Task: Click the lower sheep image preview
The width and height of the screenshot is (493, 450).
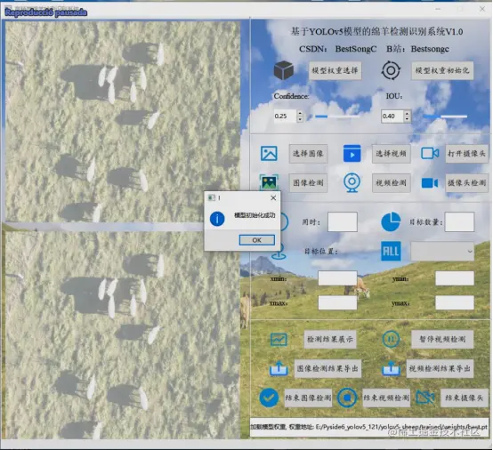Action: click(x=123, y=335)
